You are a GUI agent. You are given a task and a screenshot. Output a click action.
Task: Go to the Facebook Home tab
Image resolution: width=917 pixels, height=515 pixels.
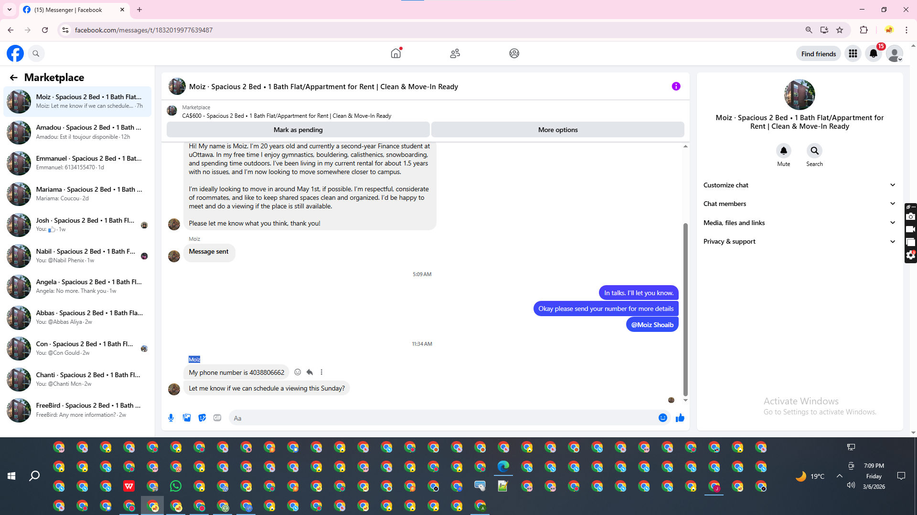click(x=395, y=53)
